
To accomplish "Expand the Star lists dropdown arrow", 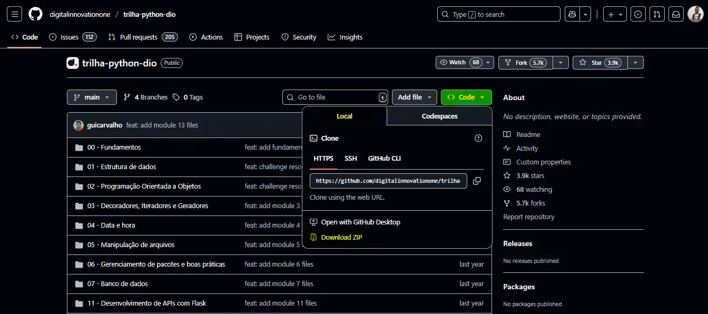I will (636, 63).
